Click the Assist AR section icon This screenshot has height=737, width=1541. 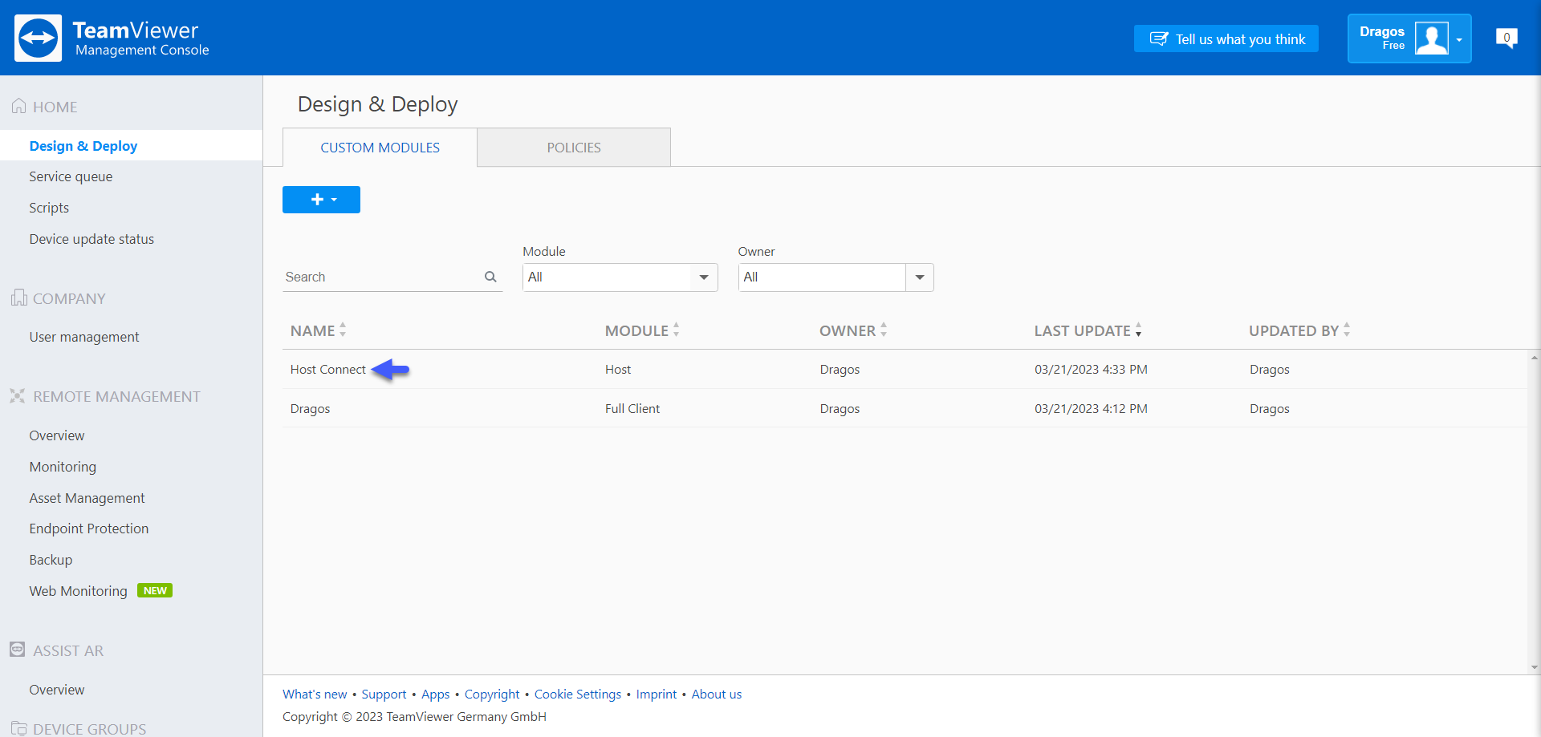pos(18,650)
